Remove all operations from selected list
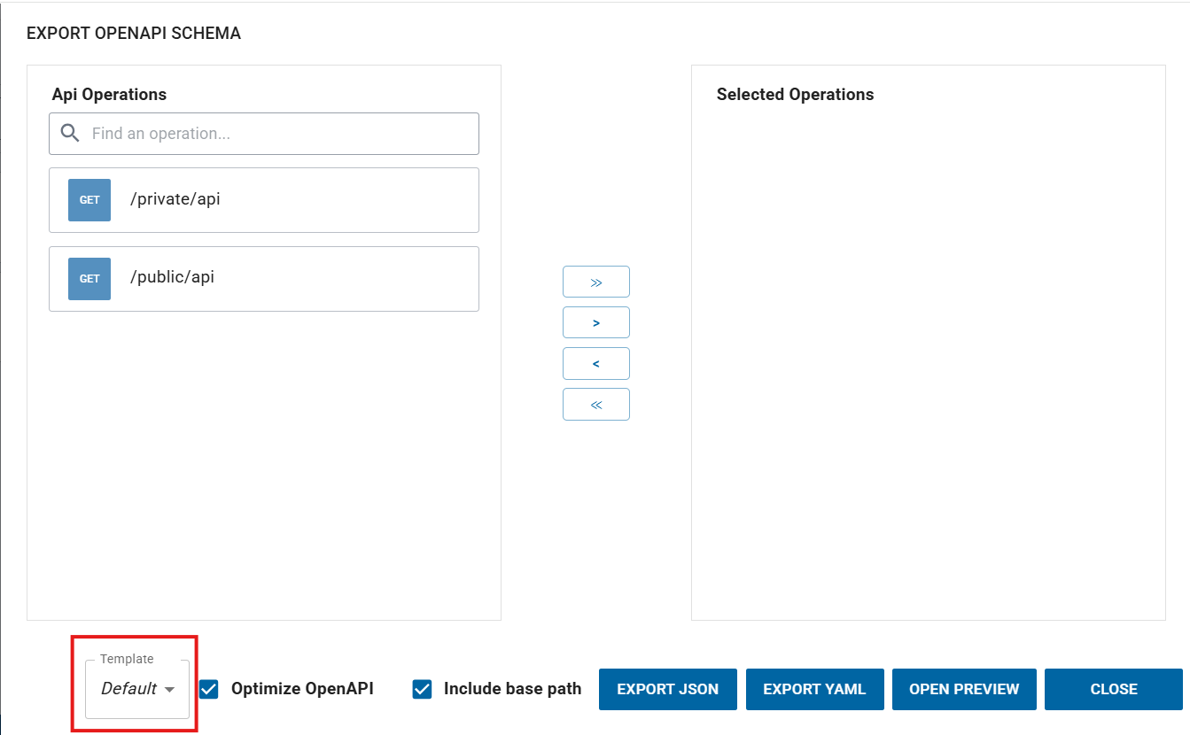The image size is (1190, 735). [596, 404]
